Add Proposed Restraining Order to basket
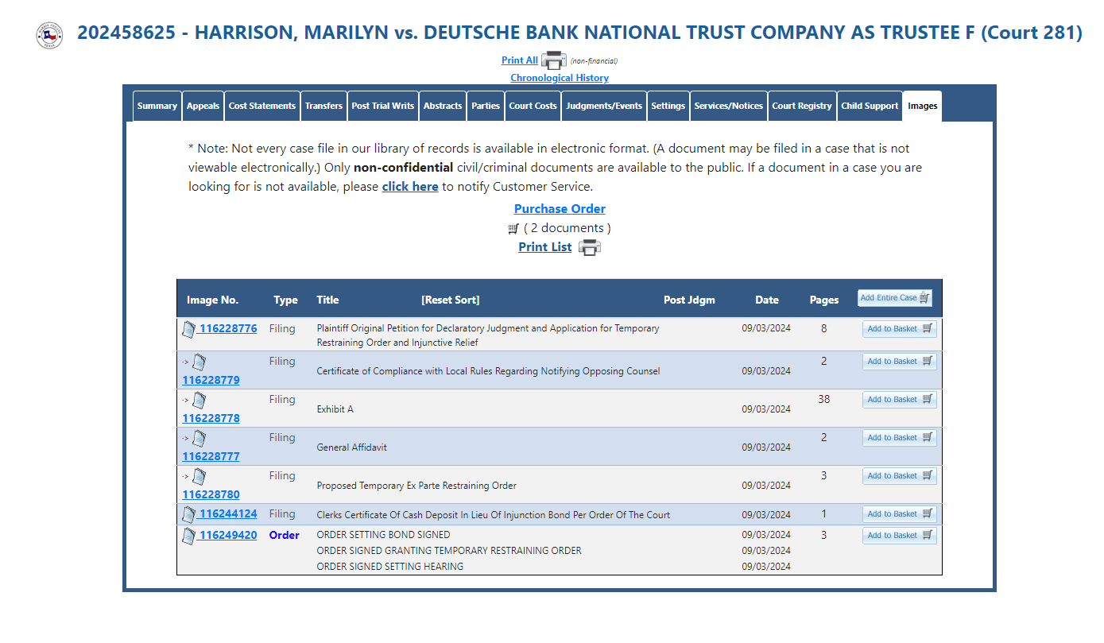Screen dimensions: 1104x643 900,476
